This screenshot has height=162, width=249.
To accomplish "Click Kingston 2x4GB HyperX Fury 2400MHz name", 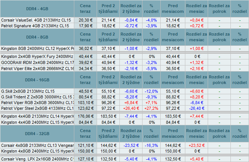I will [37, 56].
